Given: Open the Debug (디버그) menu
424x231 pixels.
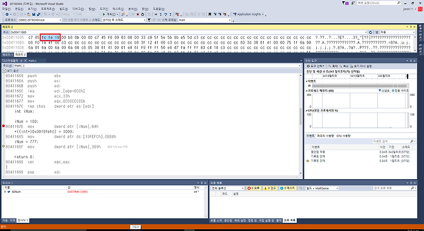Looking at the screenshot, I should click(x=78, y=9).
